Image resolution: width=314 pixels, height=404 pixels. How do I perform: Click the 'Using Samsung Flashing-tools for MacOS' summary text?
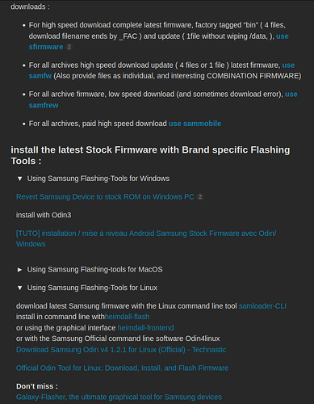pyautogui.click(x=94, y=270)
